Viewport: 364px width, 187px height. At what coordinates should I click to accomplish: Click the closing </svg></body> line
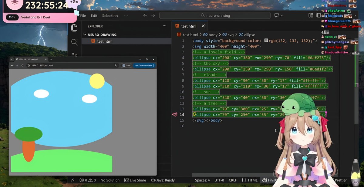point(207,120)
